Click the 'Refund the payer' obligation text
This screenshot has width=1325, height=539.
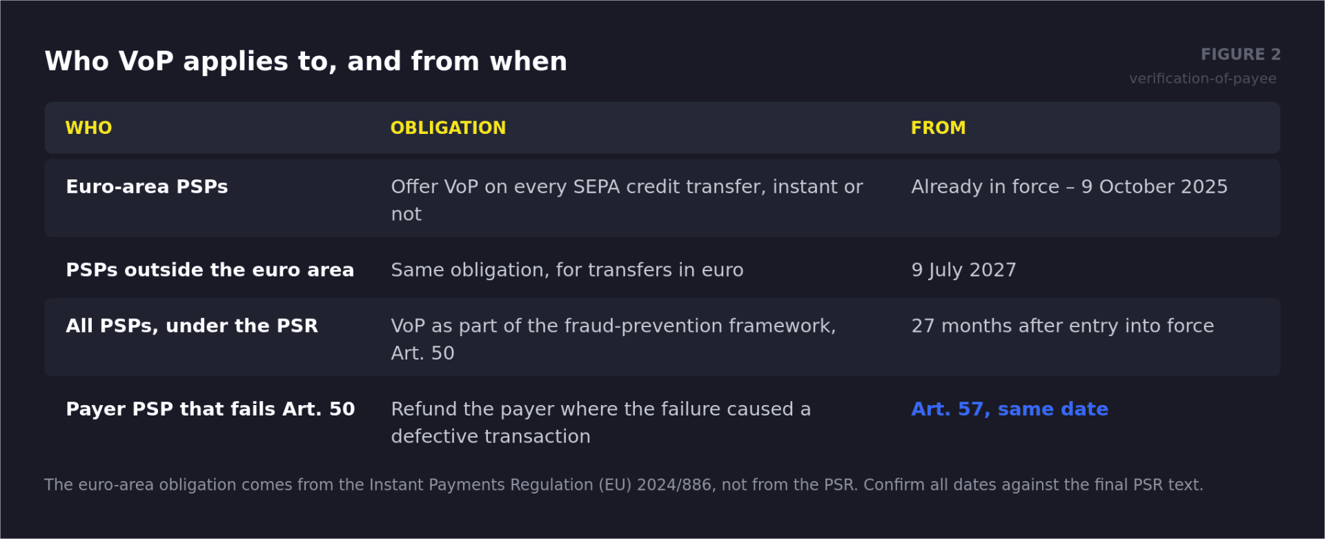[600, 422]
